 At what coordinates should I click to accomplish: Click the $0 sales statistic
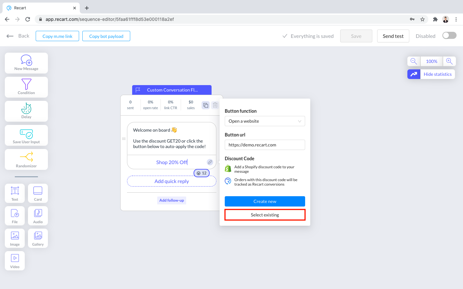coord(191,105)
